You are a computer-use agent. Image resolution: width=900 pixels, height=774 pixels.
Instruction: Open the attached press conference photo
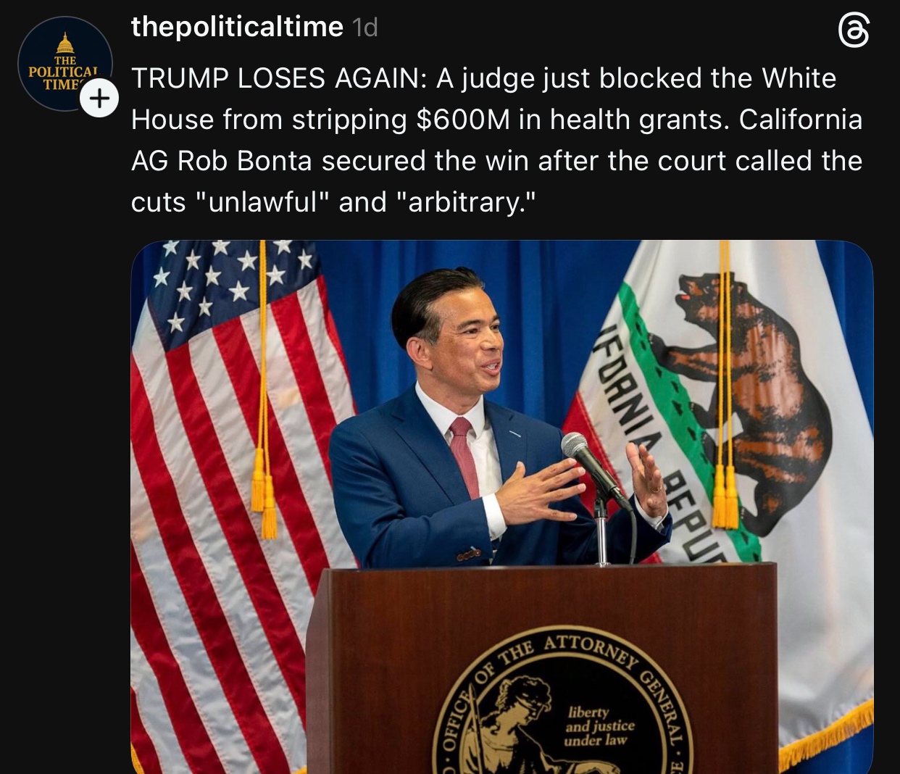(x=501, y=507)
